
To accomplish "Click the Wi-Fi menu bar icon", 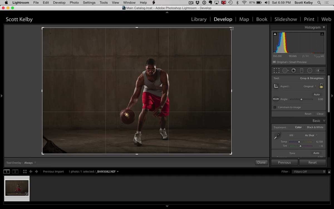I will (x=244, y=3).
